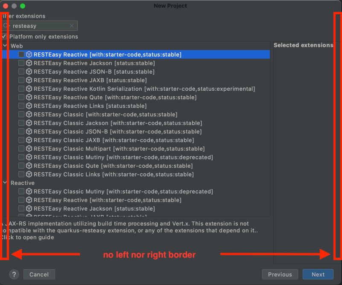Click the extension icon beside RESTEasy Reactive Links

pos(29,106)
